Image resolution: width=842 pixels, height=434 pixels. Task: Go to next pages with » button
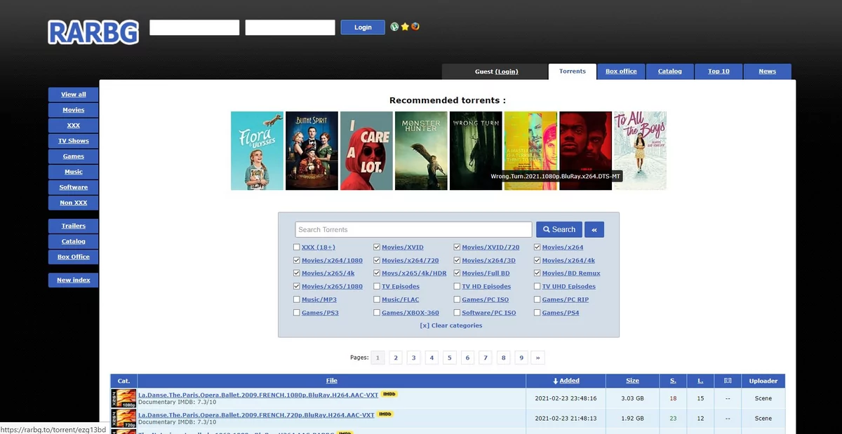[538, 358]
